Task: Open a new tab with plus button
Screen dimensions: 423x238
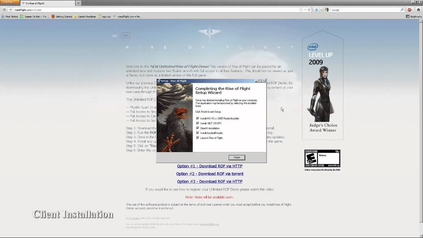Action: point(78,3)
